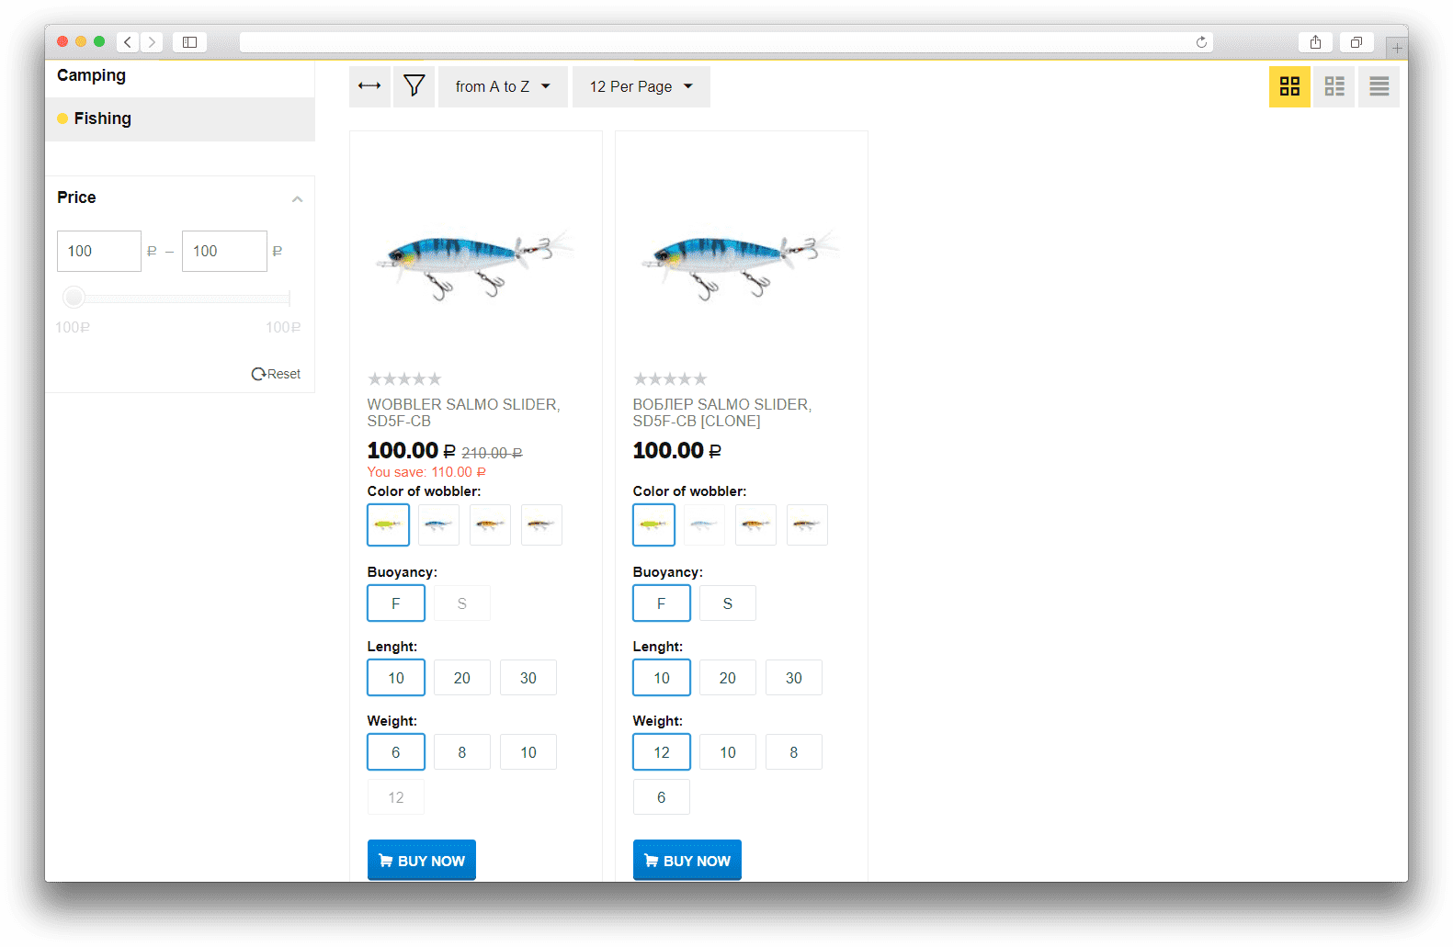Show all tabs icon
Screen dimensions: 1453x947
click(1356, 42)
